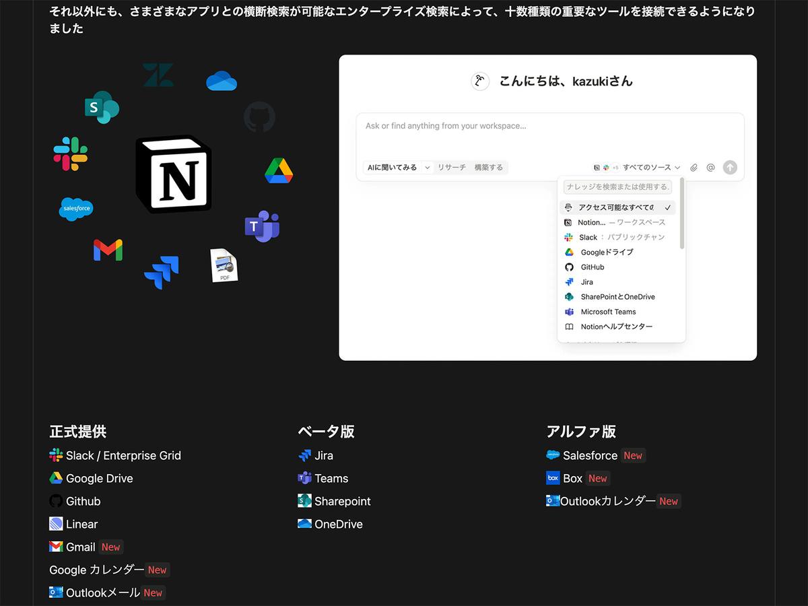The height and width of the screenshot is (606, 808).
Task: Click the large Notion cube logo
Action: tap(174, 174)
